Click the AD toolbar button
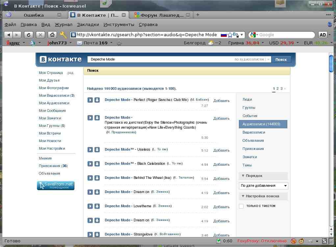Viewport: 336px width, 247px height. pos(323,35)
